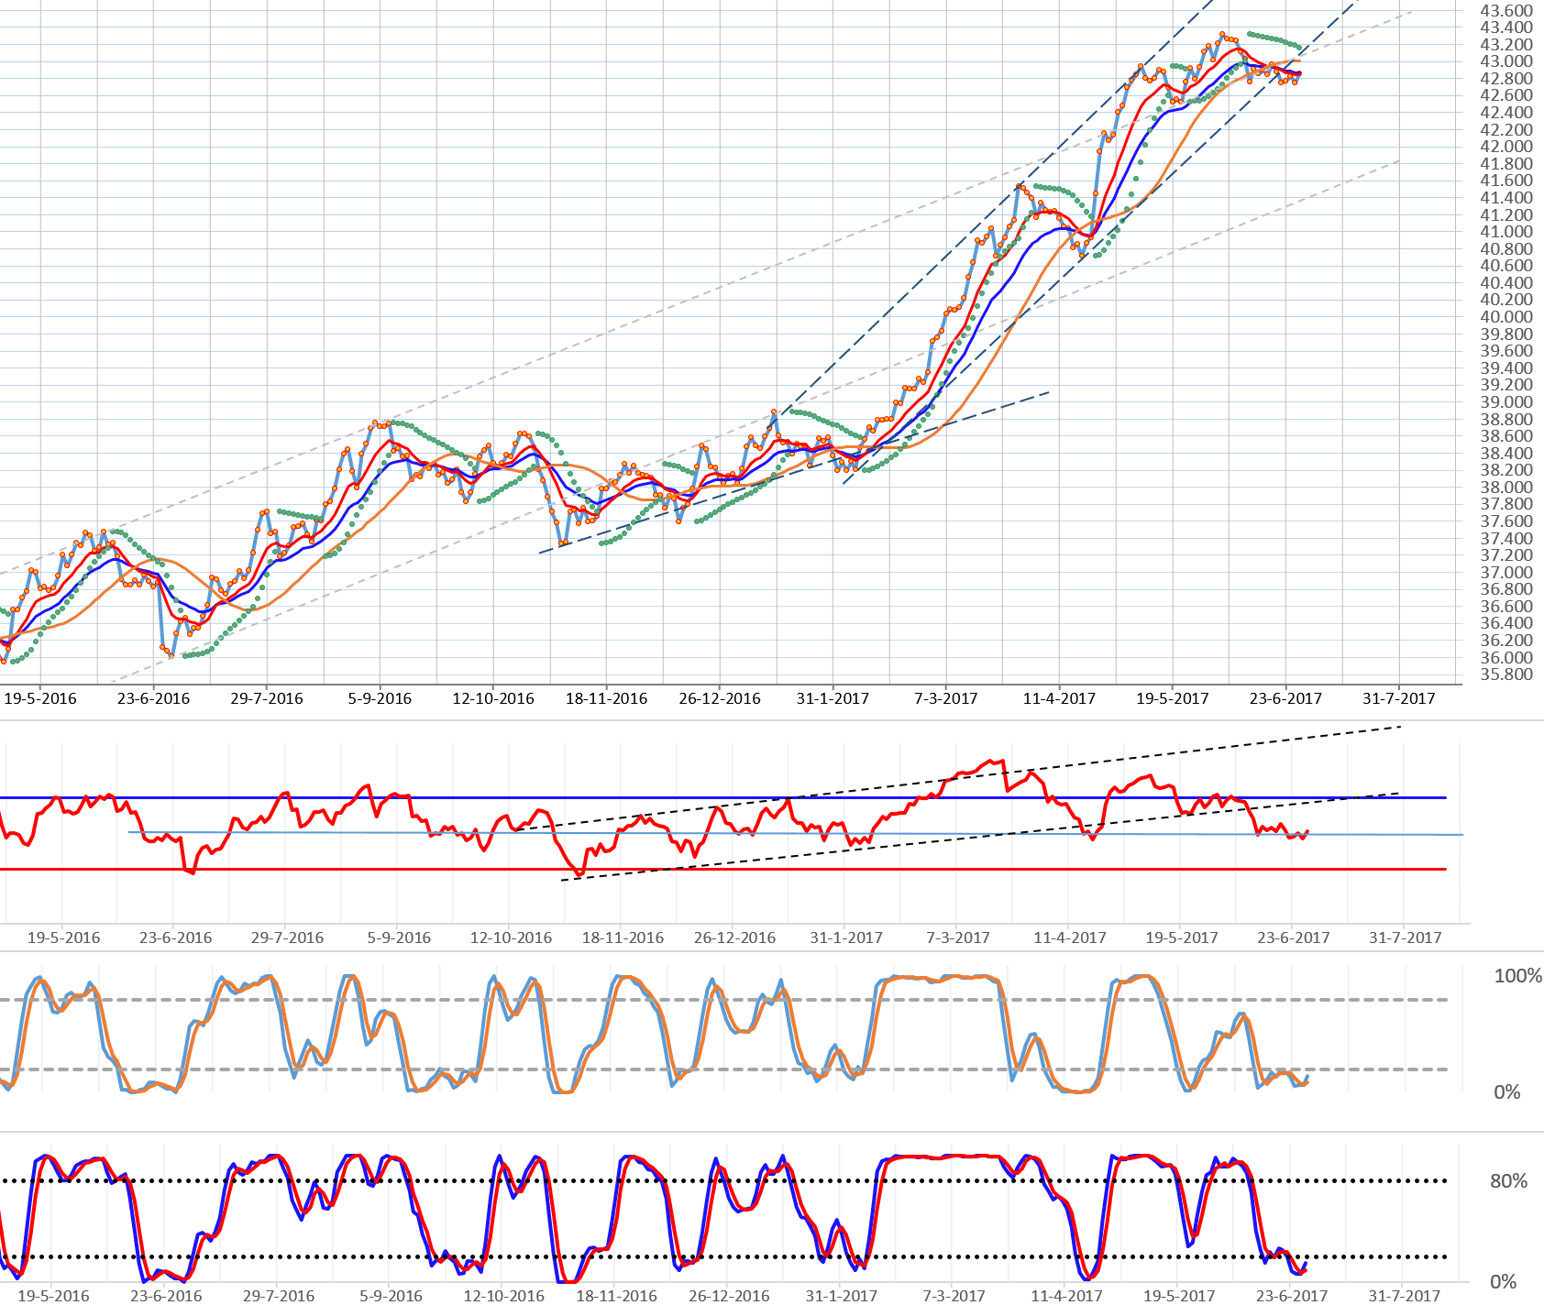Click 19-5-2016 on the price chart axis
The height and width of the screenshot is (1316, 1544).
click(x=40, y=698)
